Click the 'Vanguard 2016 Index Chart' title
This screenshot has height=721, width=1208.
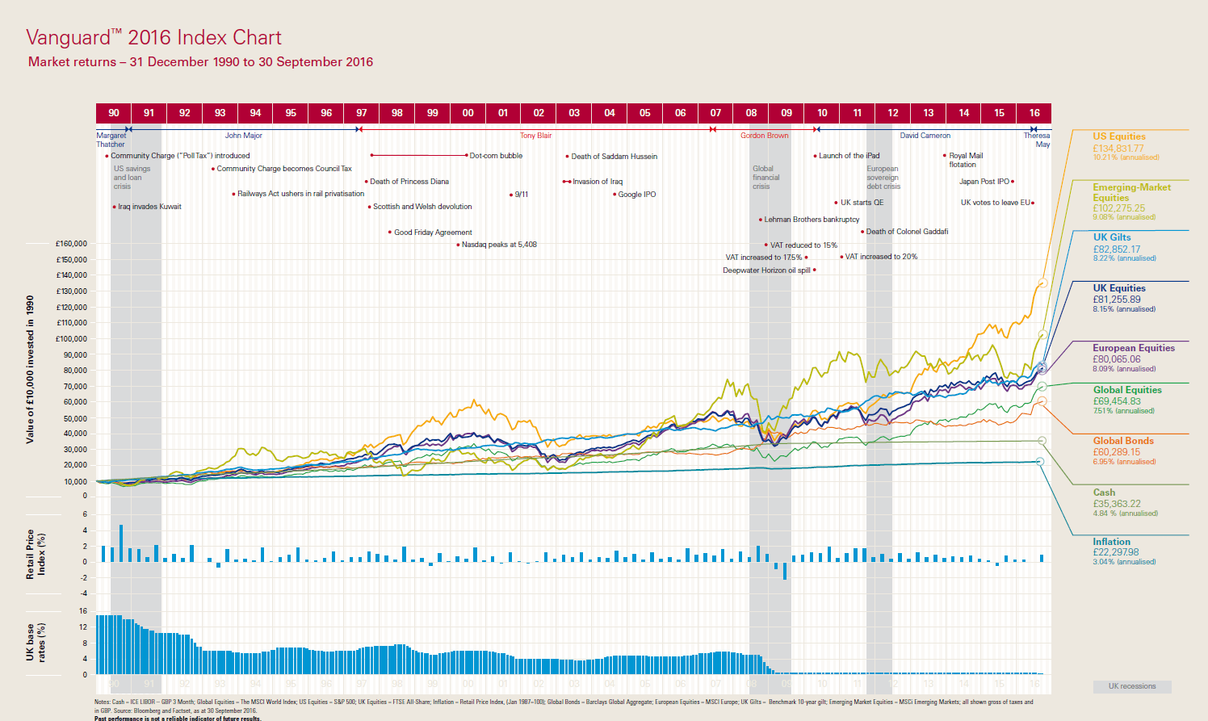pos(153,38)
